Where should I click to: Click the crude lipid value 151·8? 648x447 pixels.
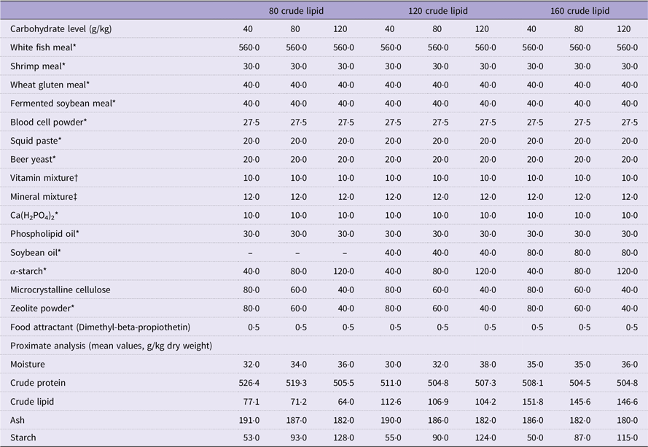pyautogui.click(x=534, y=402)
